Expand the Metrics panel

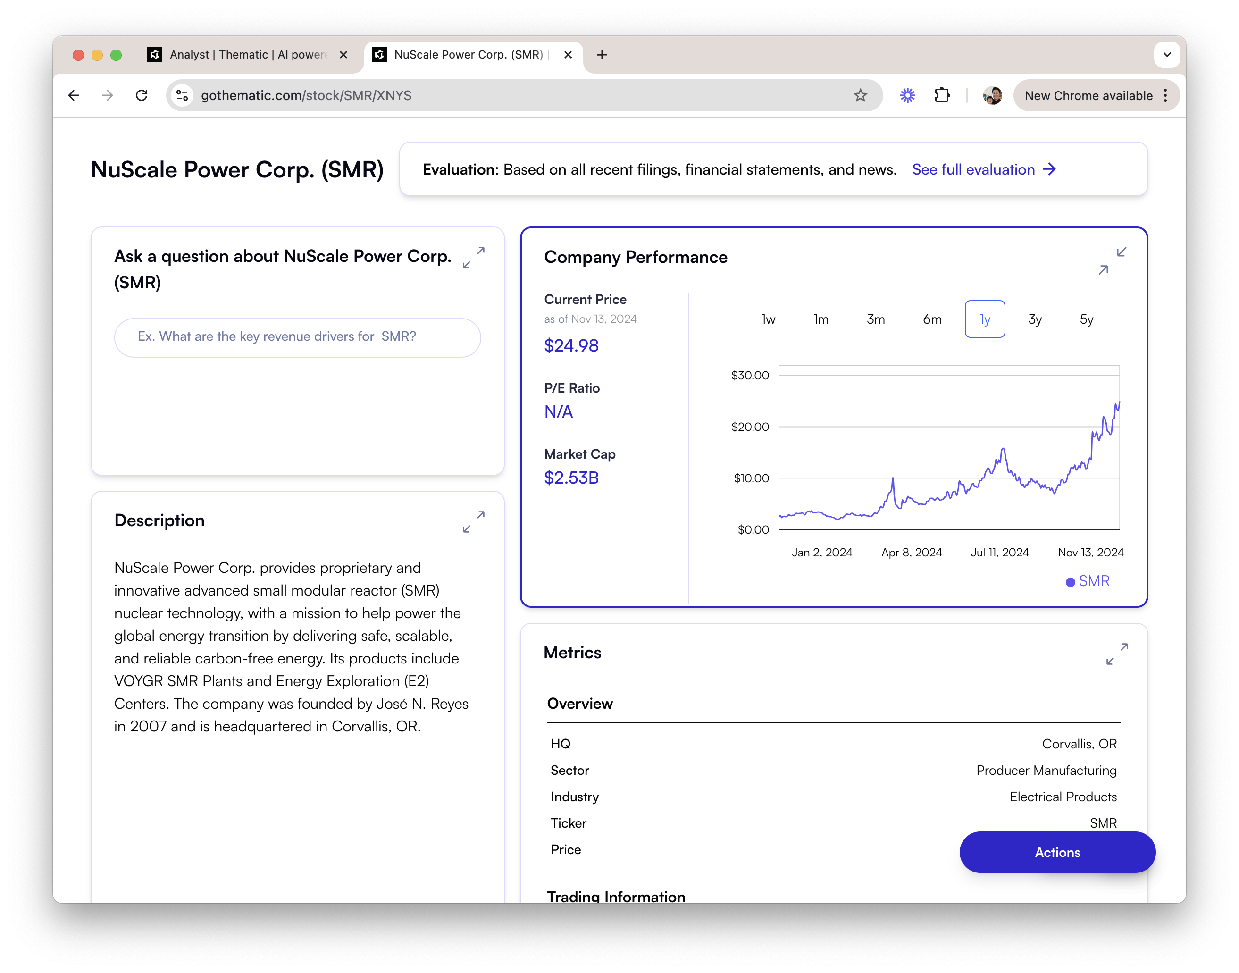pos(1116,654)
